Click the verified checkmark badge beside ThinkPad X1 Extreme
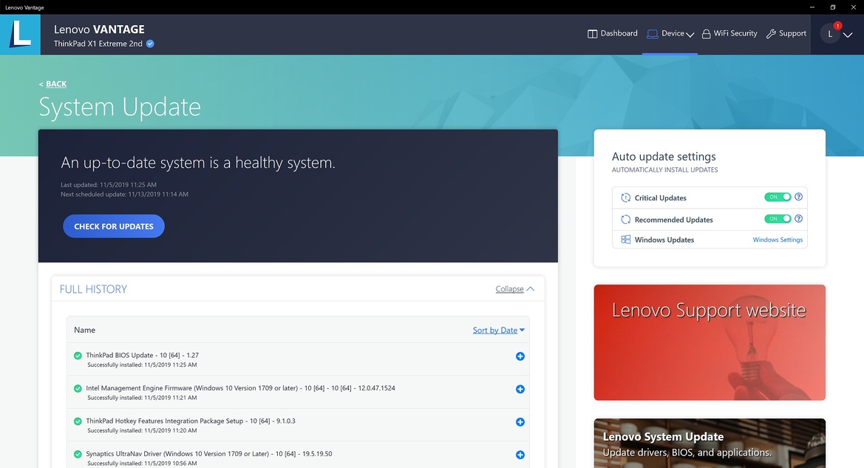This screenshot has width=864, height=468. [150, 44]
